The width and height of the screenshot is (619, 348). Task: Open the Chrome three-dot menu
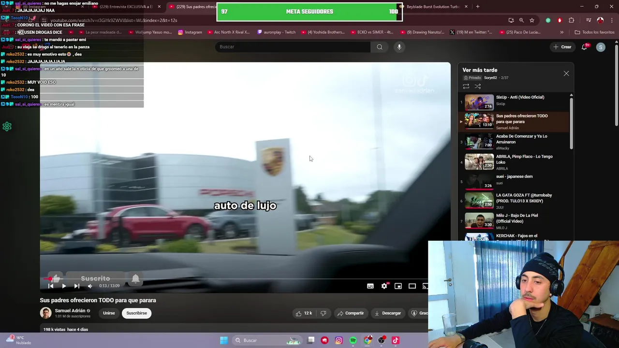[x=611, y=20]
